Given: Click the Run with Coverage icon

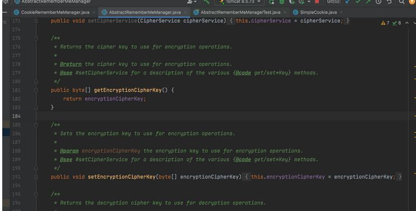Looking at the screenshot, I should (x=292, y=2).
